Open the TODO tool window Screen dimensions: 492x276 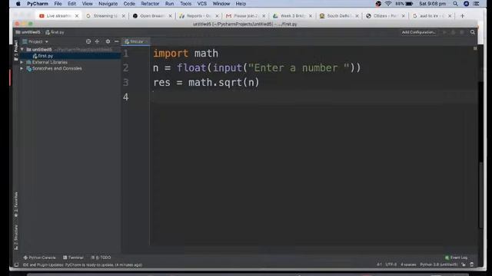[101, 258]
